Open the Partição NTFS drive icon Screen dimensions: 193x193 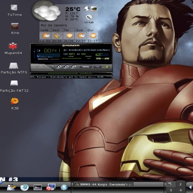pos(14,66)
